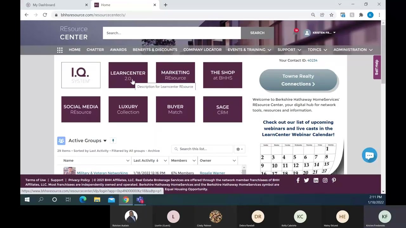406x228 pixels.
Task: Open the Social Media REsource tile
Action: (x=81, y=109)
